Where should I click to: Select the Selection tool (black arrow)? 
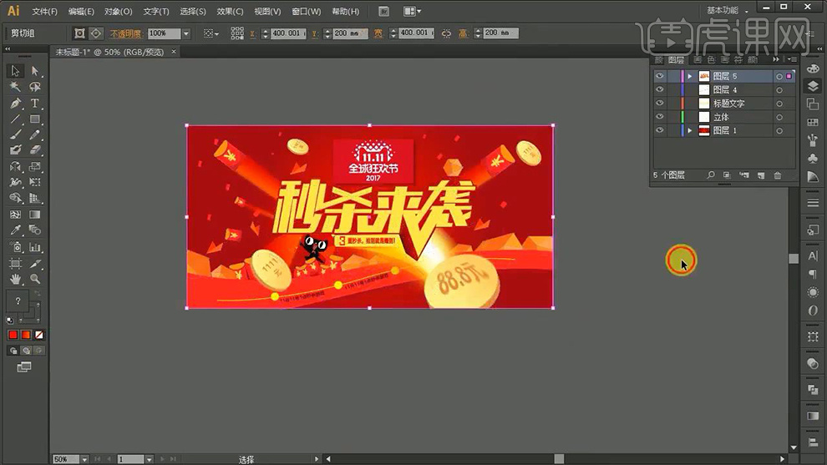pyautogui.click(x=15, y=71)
